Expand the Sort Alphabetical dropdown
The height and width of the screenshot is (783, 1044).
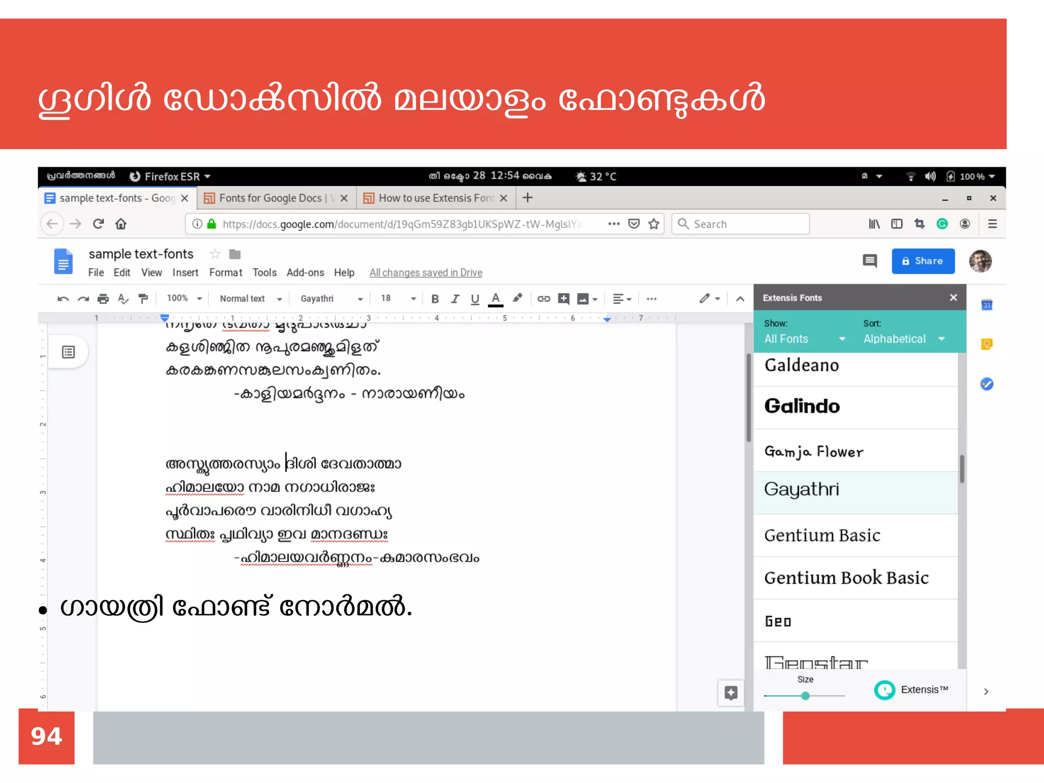coord(903,339)
